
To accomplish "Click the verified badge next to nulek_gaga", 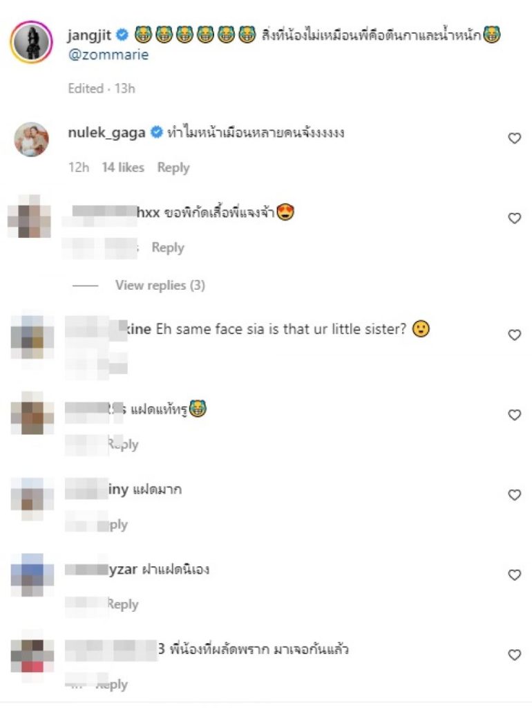I will click(x=156, y=132).
